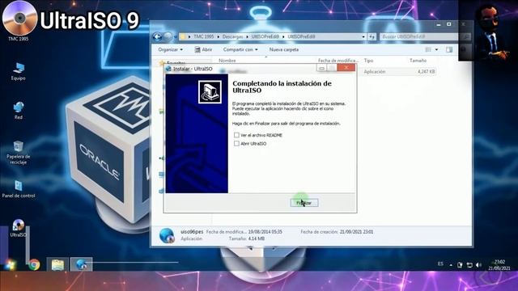Screen dimensions: 518x291
Task: Click the ES language indicator in tray
Action: [x=440, y=264]
